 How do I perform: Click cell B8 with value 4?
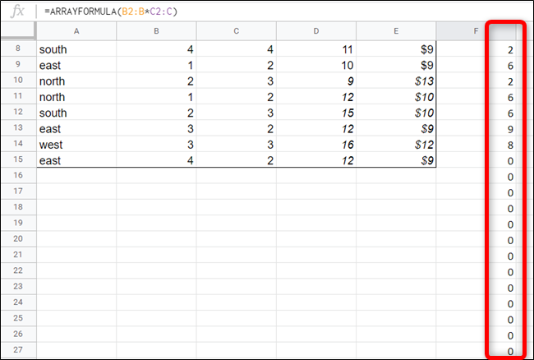[x=156, y=48]
